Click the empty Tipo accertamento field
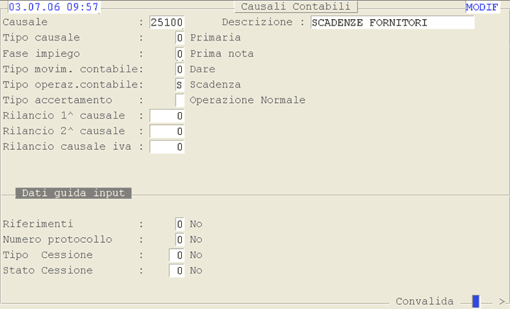Image resolution: width=510 pixels, height=309 pixels. 180,100
